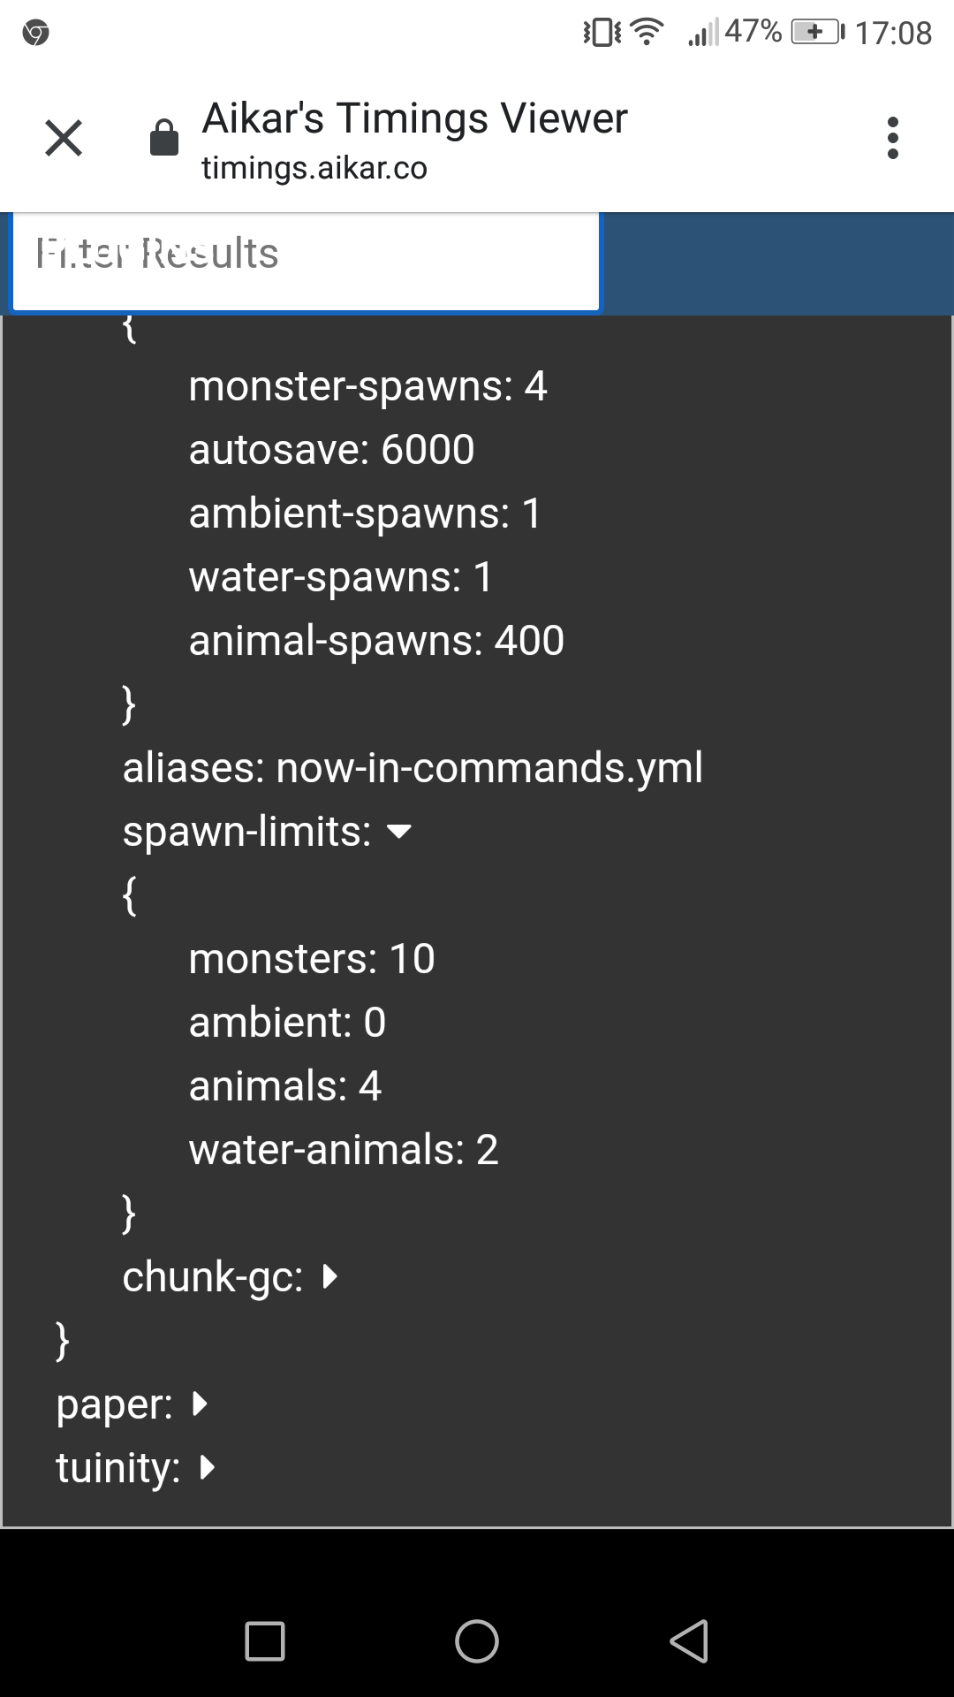954x1697 pixels.
Task: Tap the padlock site security icon
Action: tap(164, 138)
